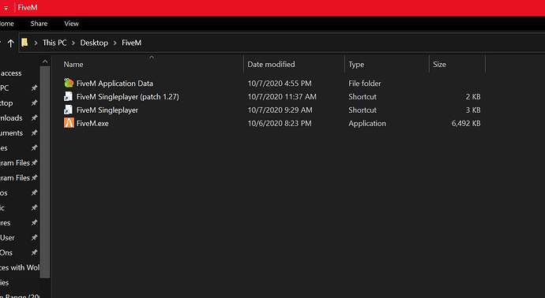Screen dimensions: 545x298
Task: Select Documents in navigation pane
Action: pyautogui.click(x=12, y=133)
